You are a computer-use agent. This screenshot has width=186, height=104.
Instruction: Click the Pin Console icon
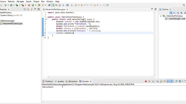click(x=176, y=81)
